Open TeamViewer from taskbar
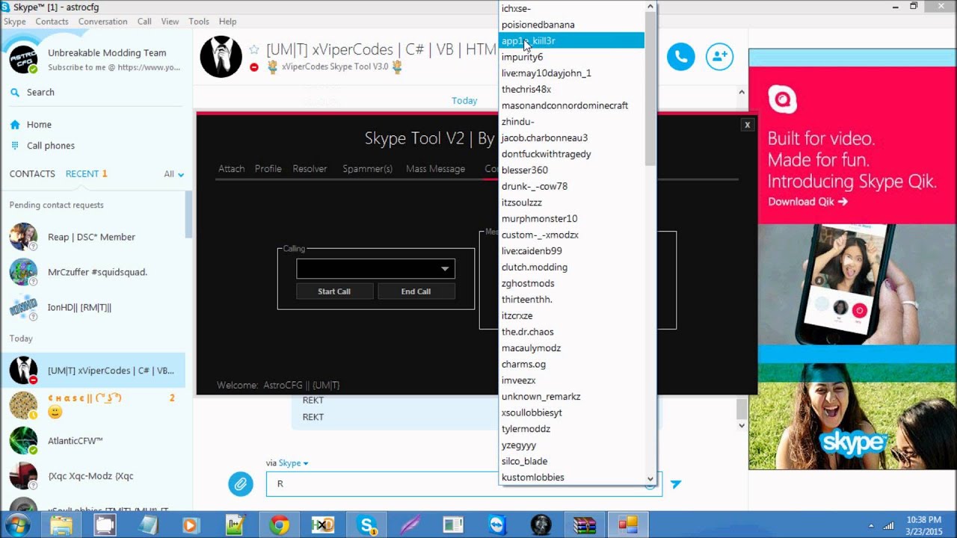 tap(497, 525)
